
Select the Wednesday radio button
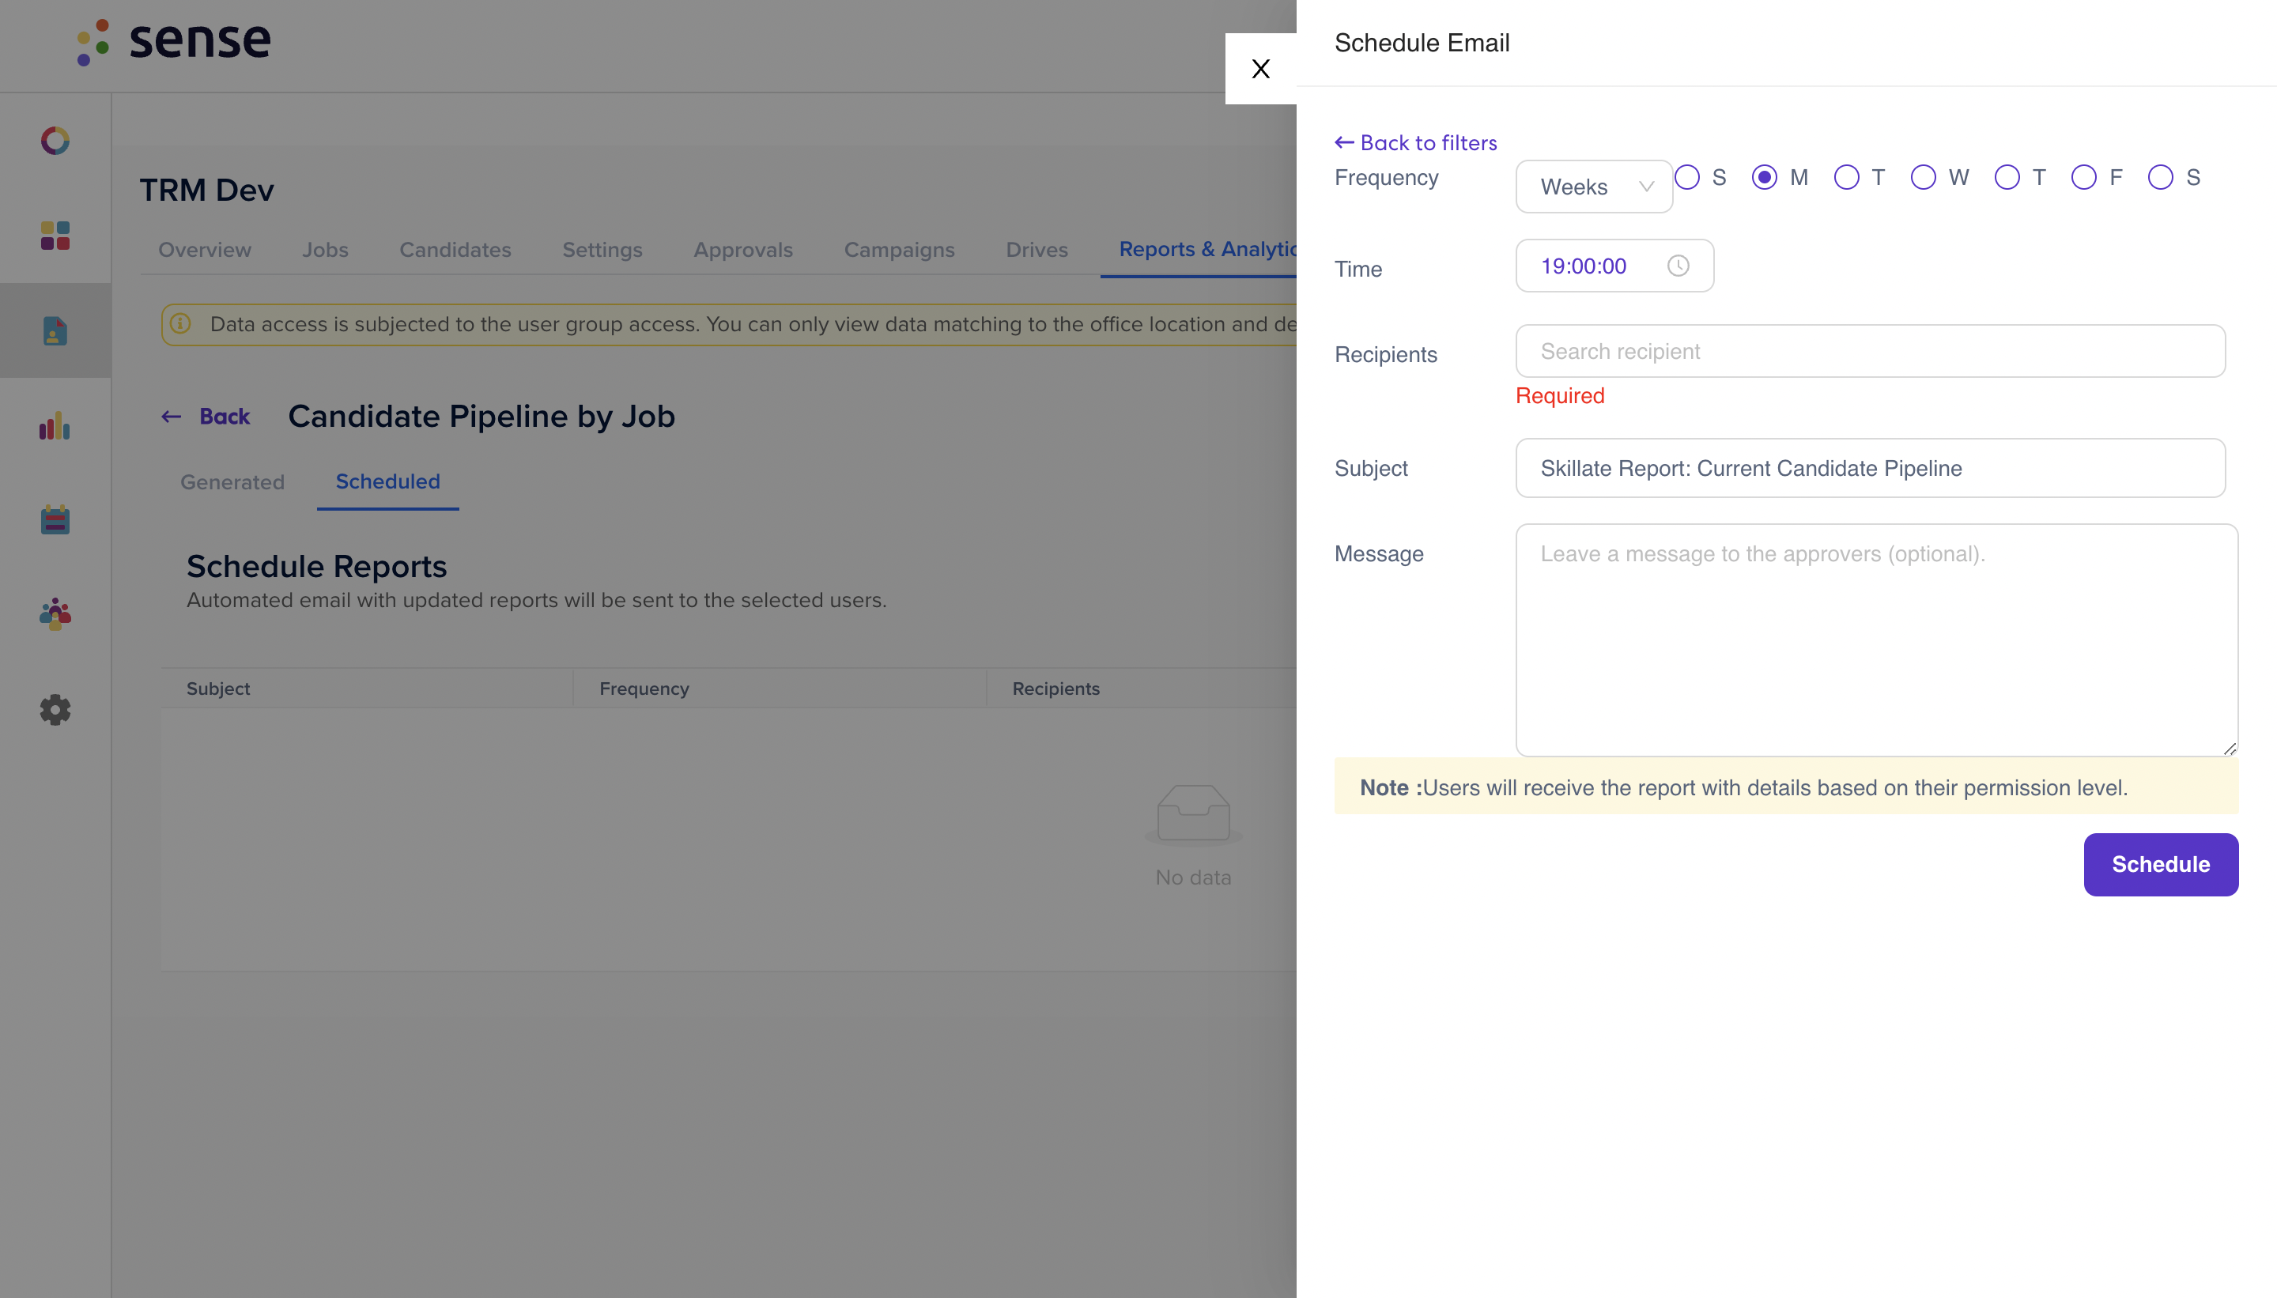point(1923,177)
